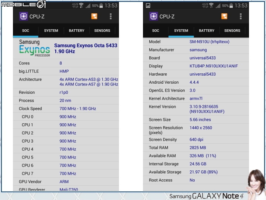The width and height of the screenshot is (266, 200).
Task: Tap Screen Resolution value '1440 x 2560'
Action: pos(201,128)
